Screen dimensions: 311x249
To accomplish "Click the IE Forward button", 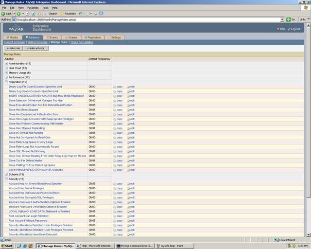I will tap(18, 14).
